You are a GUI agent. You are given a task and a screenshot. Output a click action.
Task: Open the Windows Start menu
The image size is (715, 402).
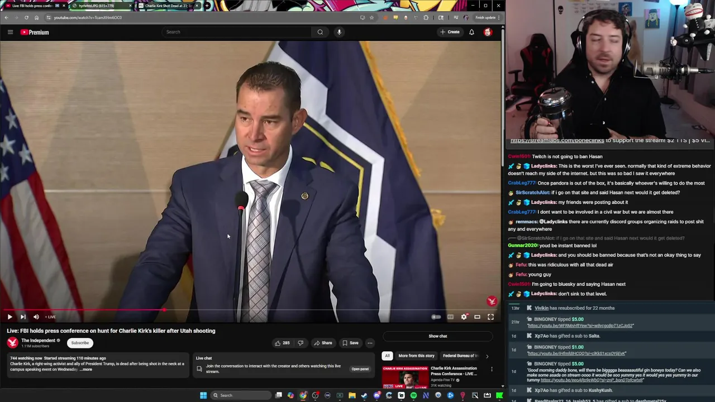point(203,395)
